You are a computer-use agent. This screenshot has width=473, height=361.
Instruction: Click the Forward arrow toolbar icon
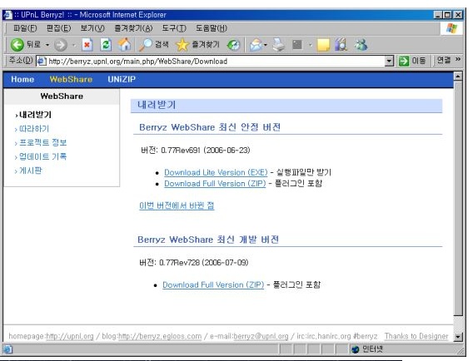60,45
